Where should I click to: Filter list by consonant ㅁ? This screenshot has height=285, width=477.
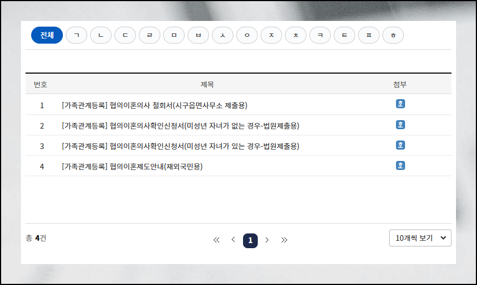tap(174, 35)
